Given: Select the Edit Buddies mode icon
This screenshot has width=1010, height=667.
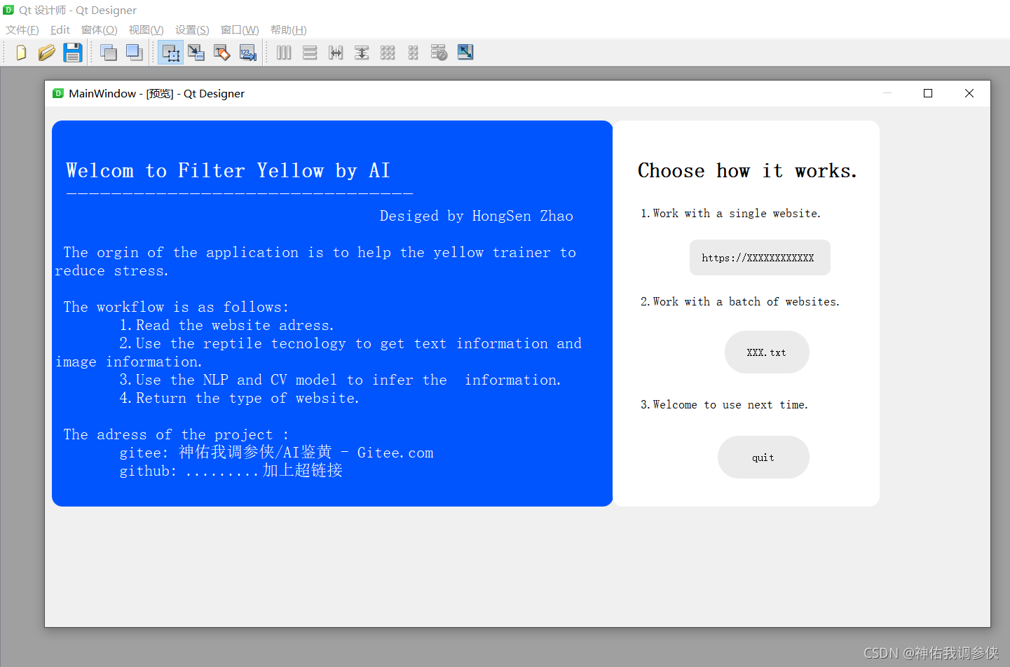Looking at the screenshot, I should click(222, 53).
